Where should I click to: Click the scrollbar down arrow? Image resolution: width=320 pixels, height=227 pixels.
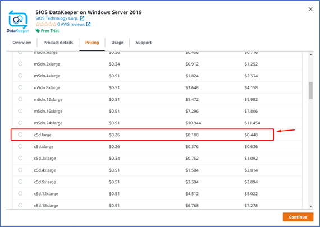click(310, 206)
